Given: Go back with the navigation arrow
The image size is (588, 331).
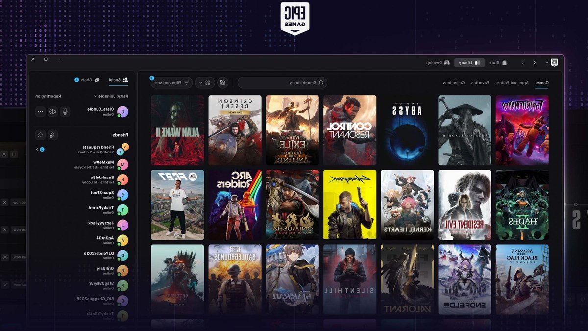Looking at the screenshot, I should coord(534,63).
